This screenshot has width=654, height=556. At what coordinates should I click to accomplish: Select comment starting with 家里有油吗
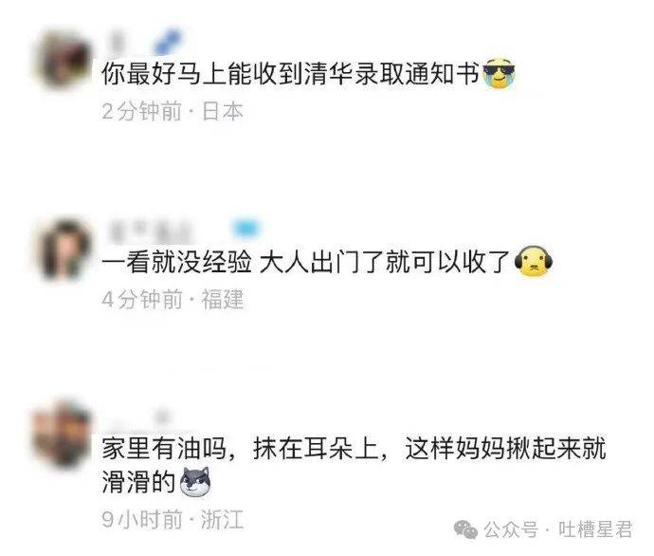(354, 465)
